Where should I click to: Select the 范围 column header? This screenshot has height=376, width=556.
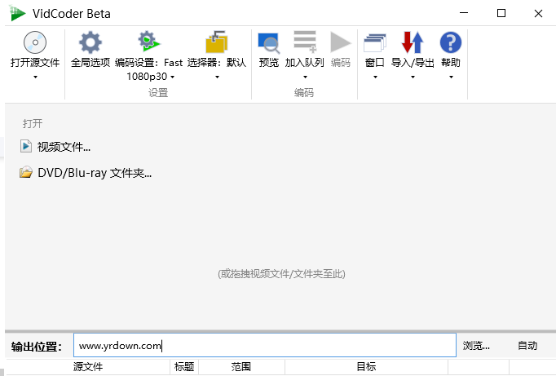click(241, 366)
